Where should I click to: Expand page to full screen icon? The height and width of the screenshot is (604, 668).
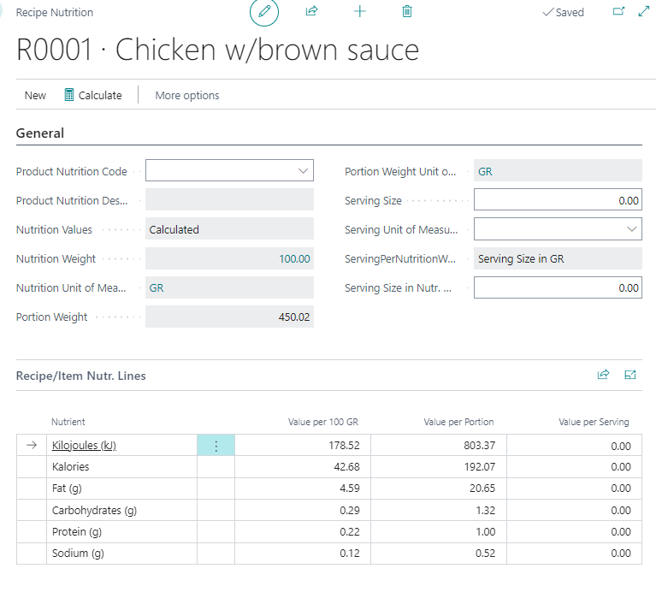click(644, 12)
